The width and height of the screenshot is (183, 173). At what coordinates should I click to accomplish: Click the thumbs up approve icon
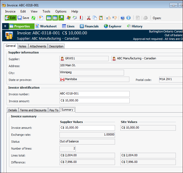tap(109, 18)
